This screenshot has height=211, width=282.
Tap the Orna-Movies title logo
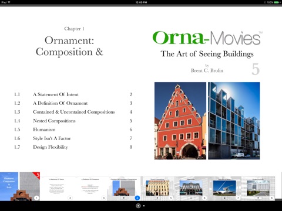coord(207,38)
